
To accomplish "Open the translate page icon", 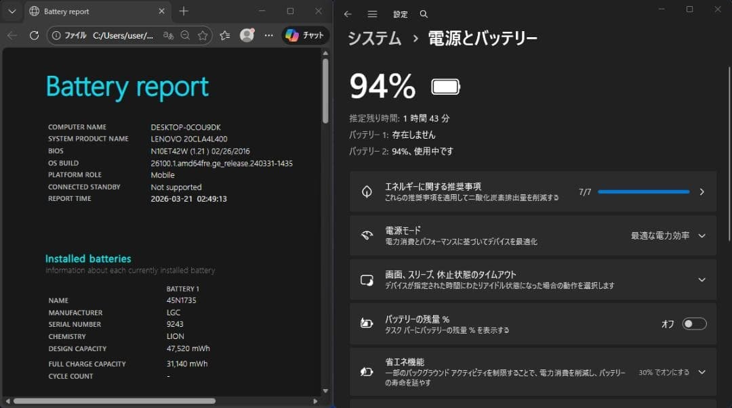I will coord(168,35).
